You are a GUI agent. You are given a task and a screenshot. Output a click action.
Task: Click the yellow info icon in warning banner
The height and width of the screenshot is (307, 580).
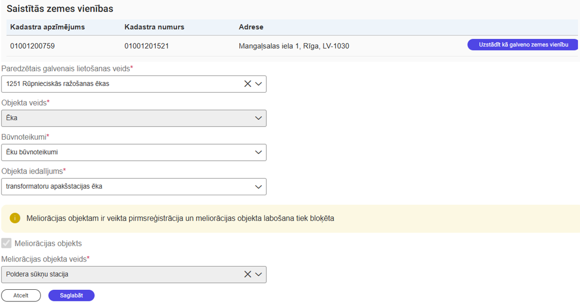coord(15,218)
